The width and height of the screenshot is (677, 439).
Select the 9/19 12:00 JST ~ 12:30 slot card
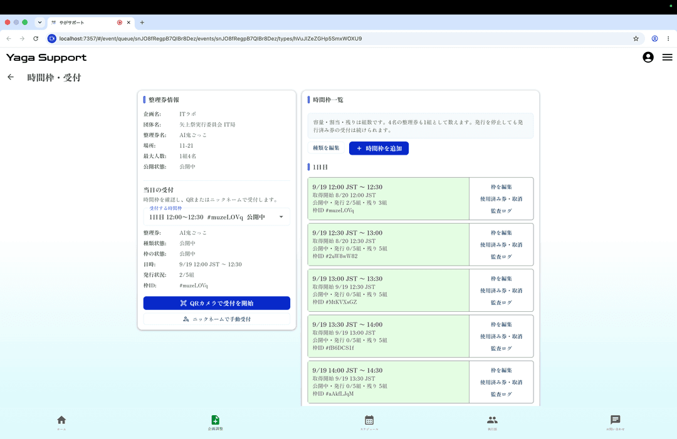coord(388,199)
